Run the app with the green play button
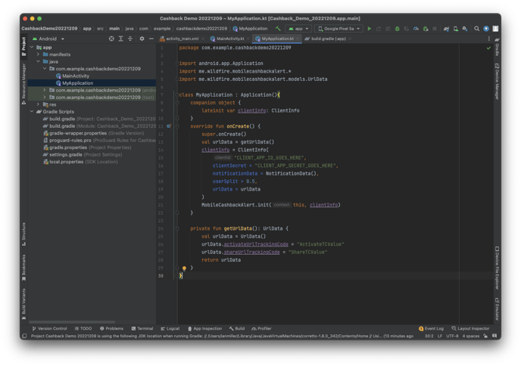 [369, 29]
